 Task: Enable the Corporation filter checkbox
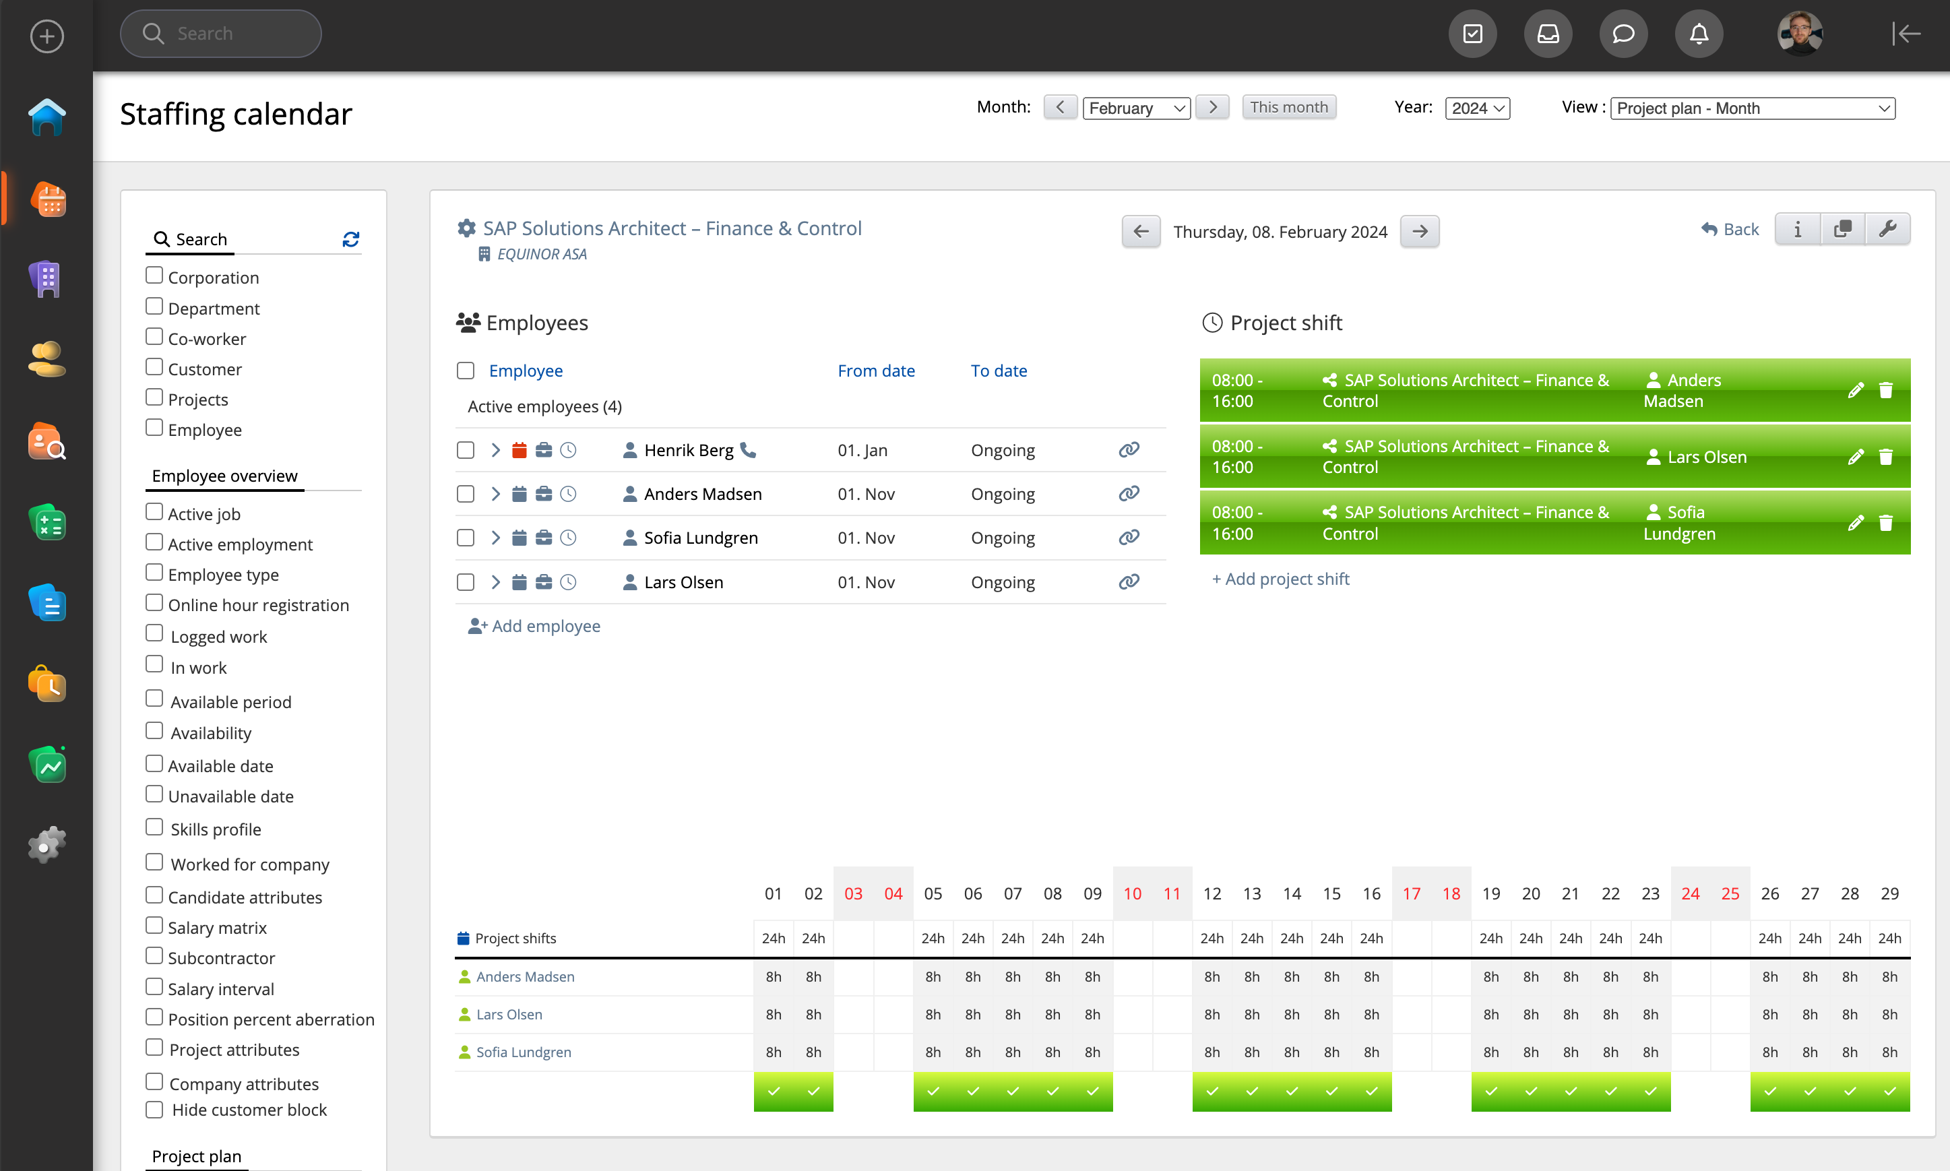point(155,276)
